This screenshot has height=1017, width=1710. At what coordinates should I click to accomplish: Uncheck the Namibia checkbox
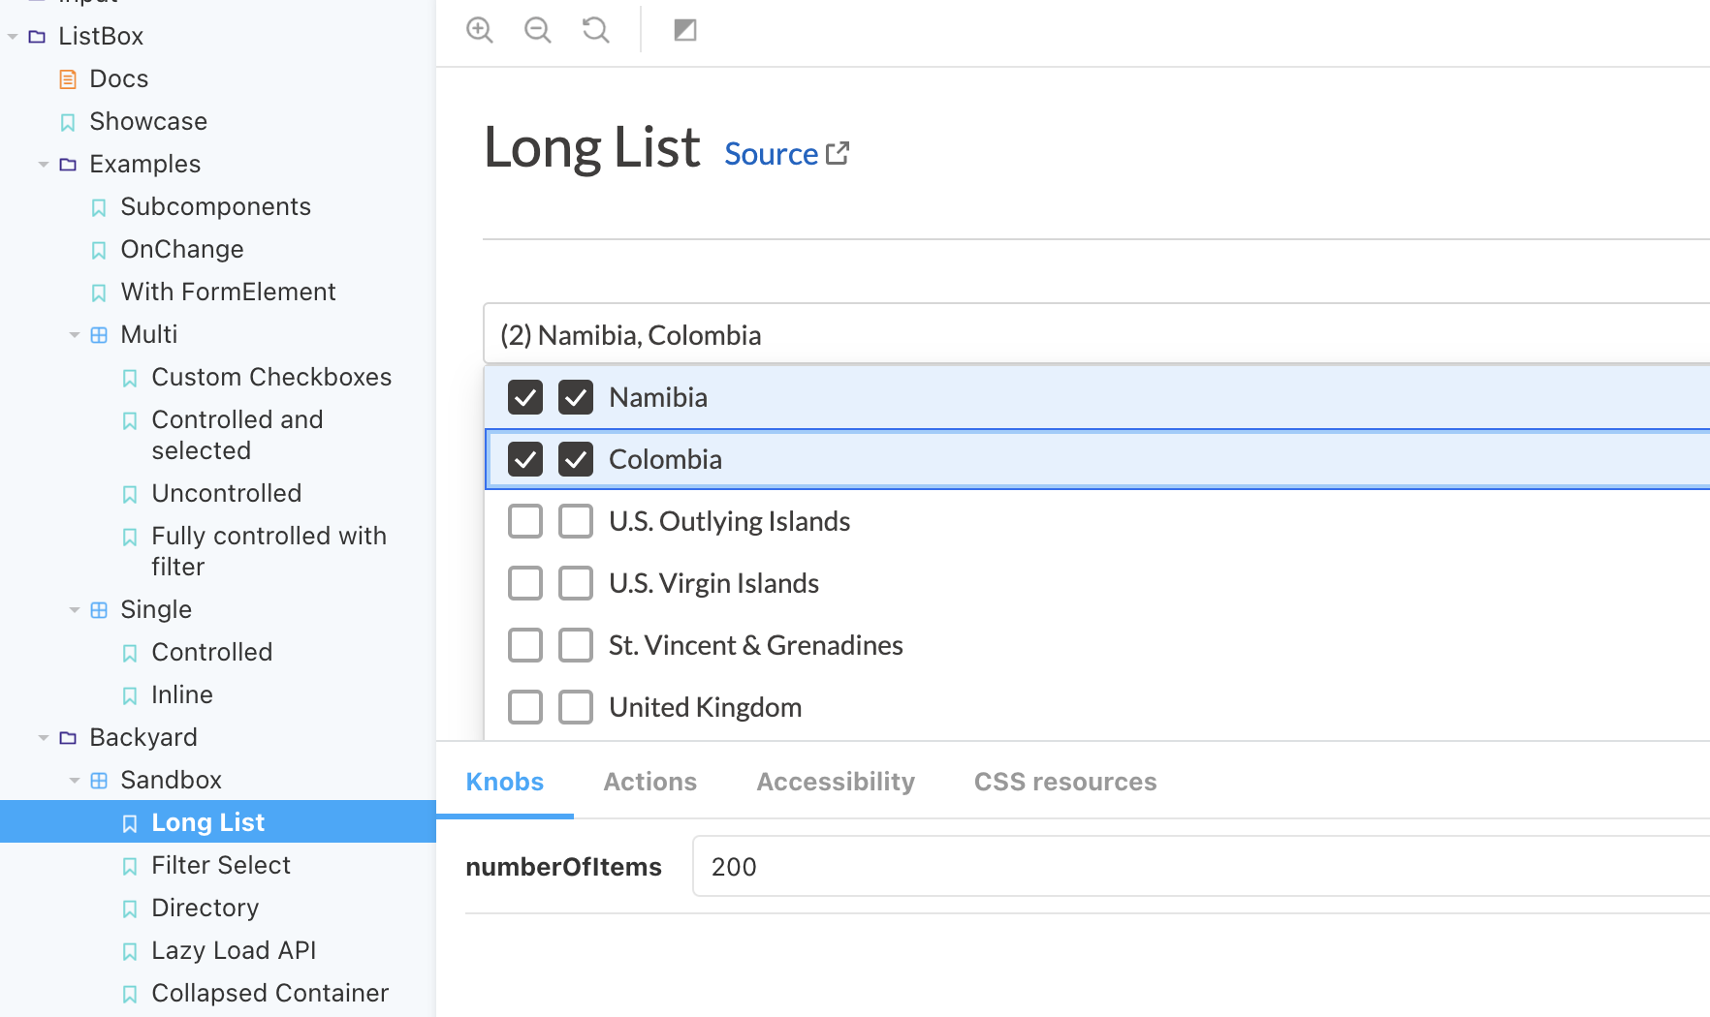tap(524, 397)
